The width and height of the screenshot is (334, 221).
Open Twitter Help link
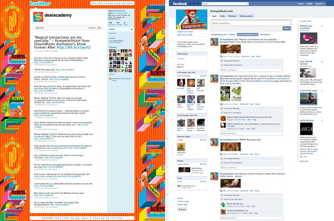(x=123, y=3)
